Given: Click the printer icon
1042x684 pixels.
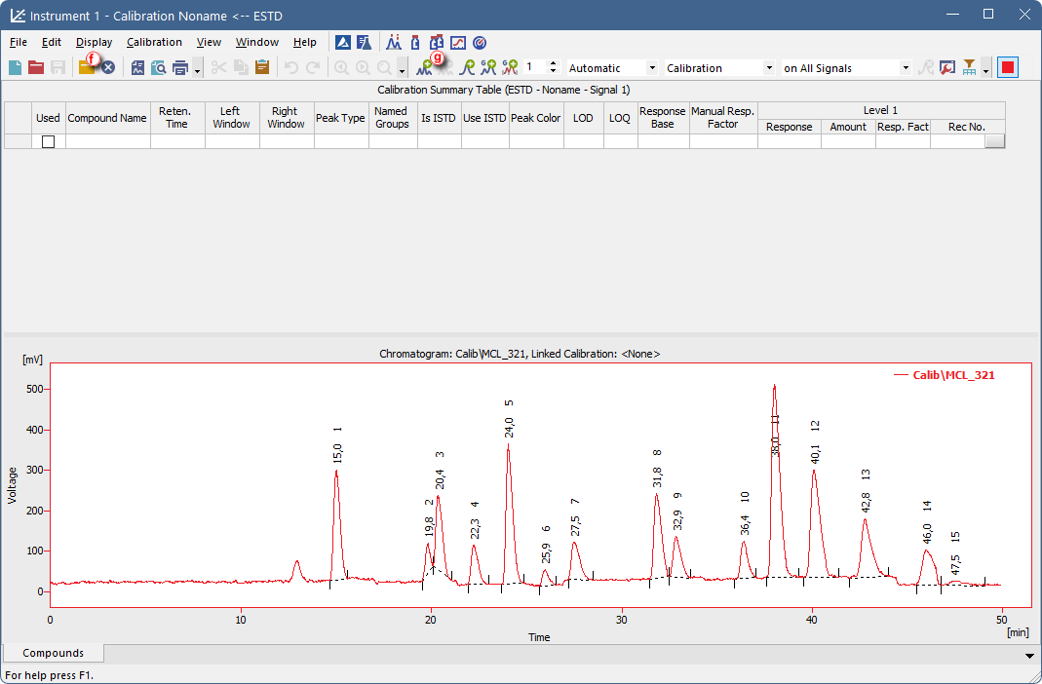Looking at the screenshot, I should pyautogui.click(x=180, y=68).
